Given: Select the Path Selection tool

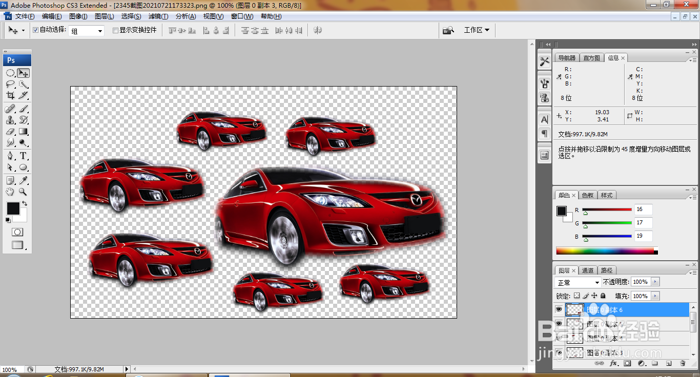Looking at the screenshot, I should pos(10,167).
